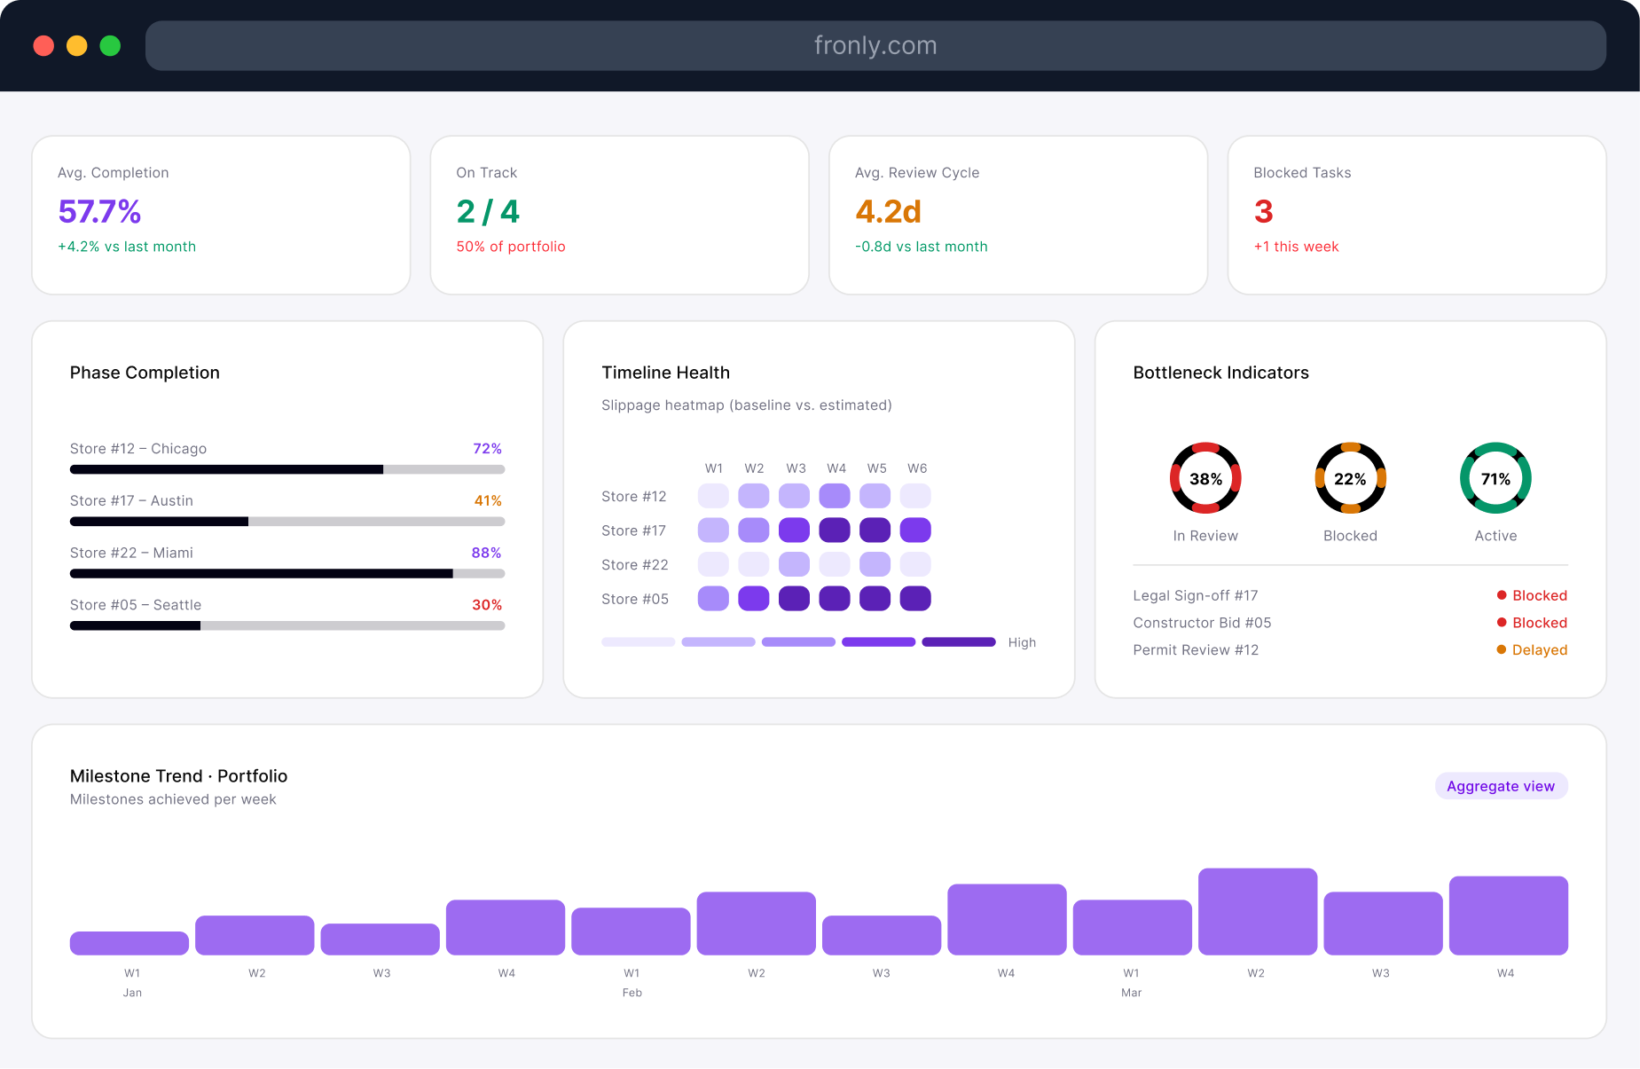Click the '+4.2% vs last month' text

pos(127,247)
